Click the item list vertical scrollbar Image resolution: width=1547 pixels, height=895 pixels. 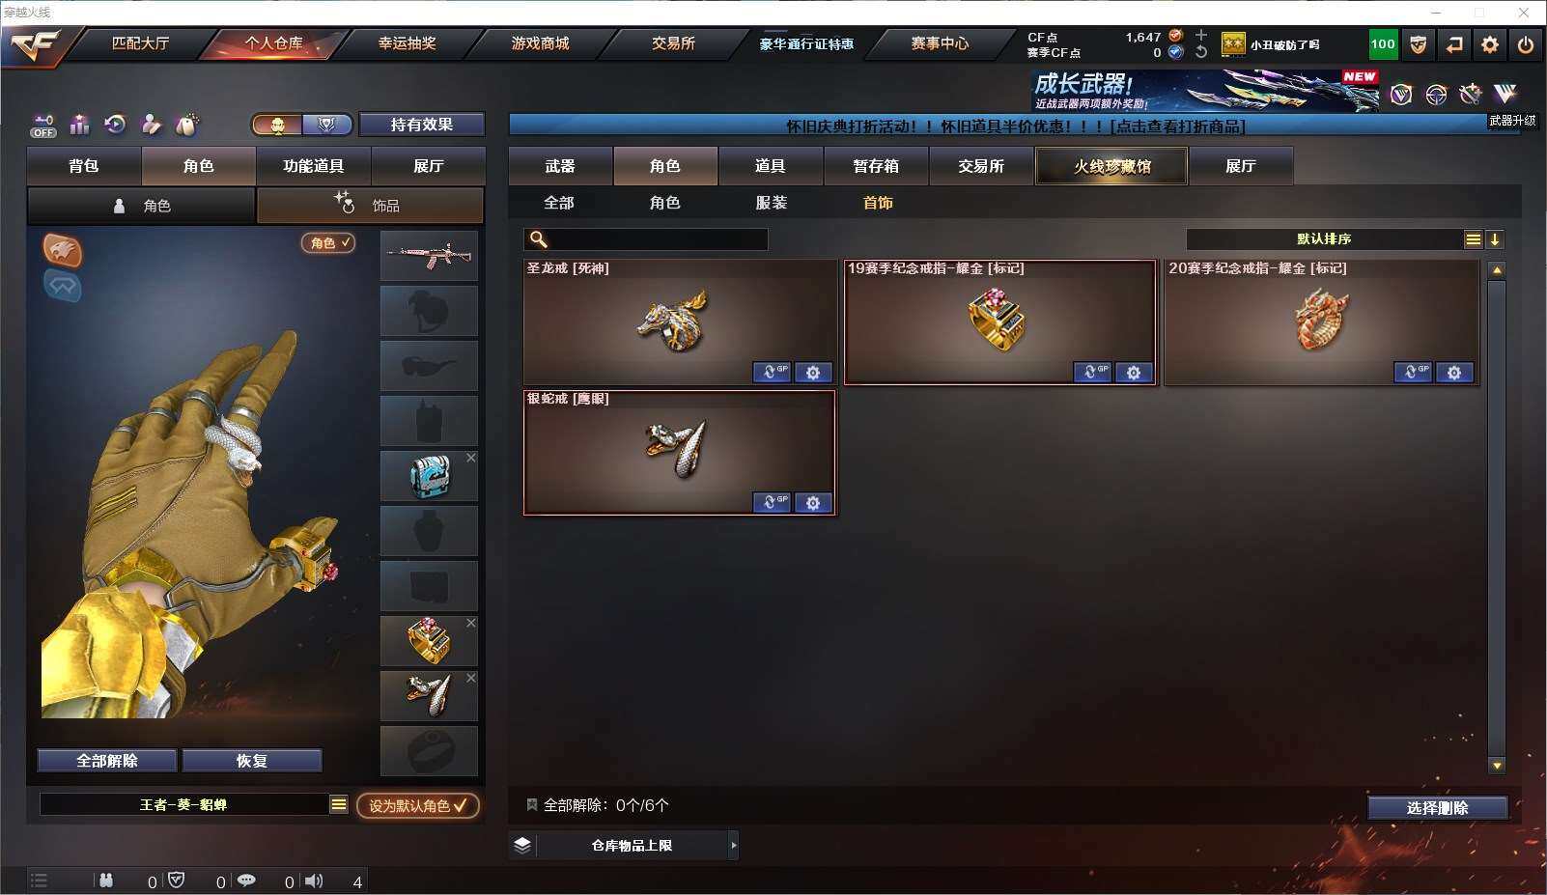point(1497,517)
